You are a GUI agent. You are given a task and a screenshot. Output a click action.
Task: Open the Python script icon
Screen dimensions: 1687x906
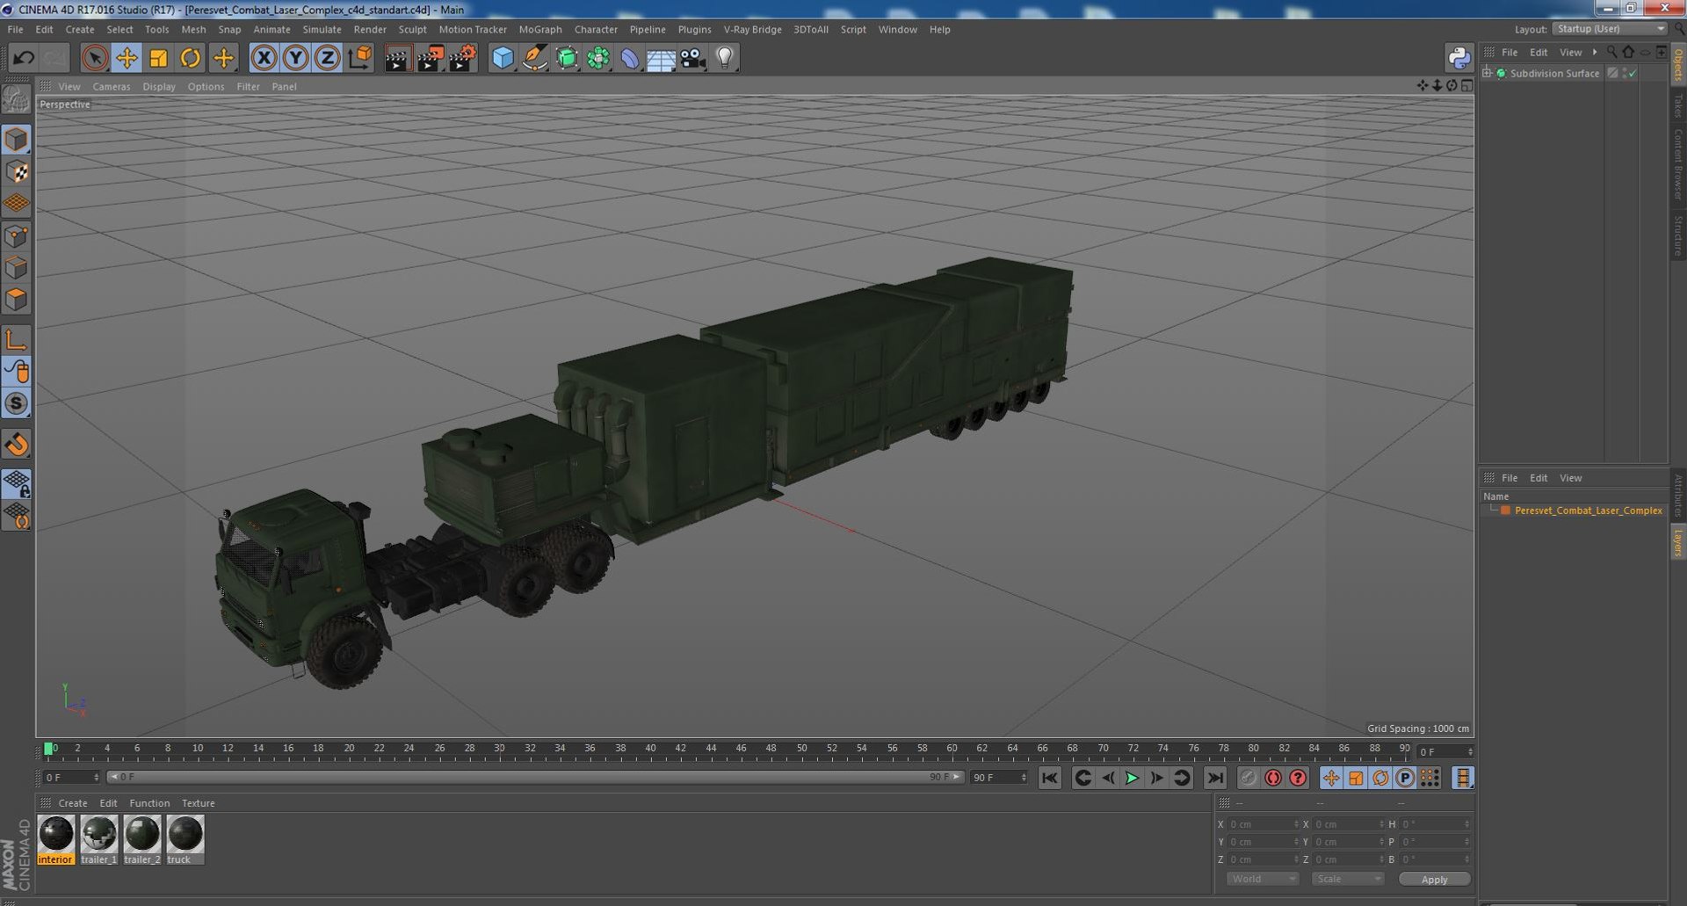pyautogui.click(x=1459, y=58)
